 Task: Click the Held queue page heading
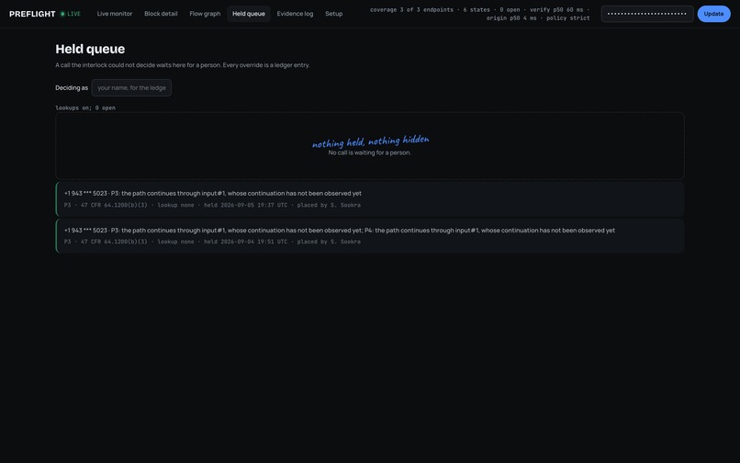pos(90,49)
